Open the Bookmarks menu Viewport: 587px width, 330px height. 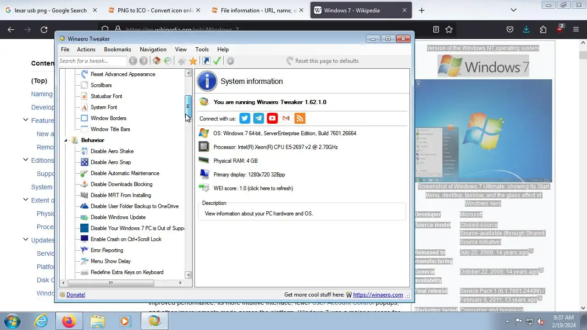[x=117, y=49]
